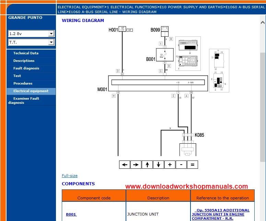Click the H001 component symbol
Image resolution: width=266 pixels, height=221 pixels.
coord(122,29)
